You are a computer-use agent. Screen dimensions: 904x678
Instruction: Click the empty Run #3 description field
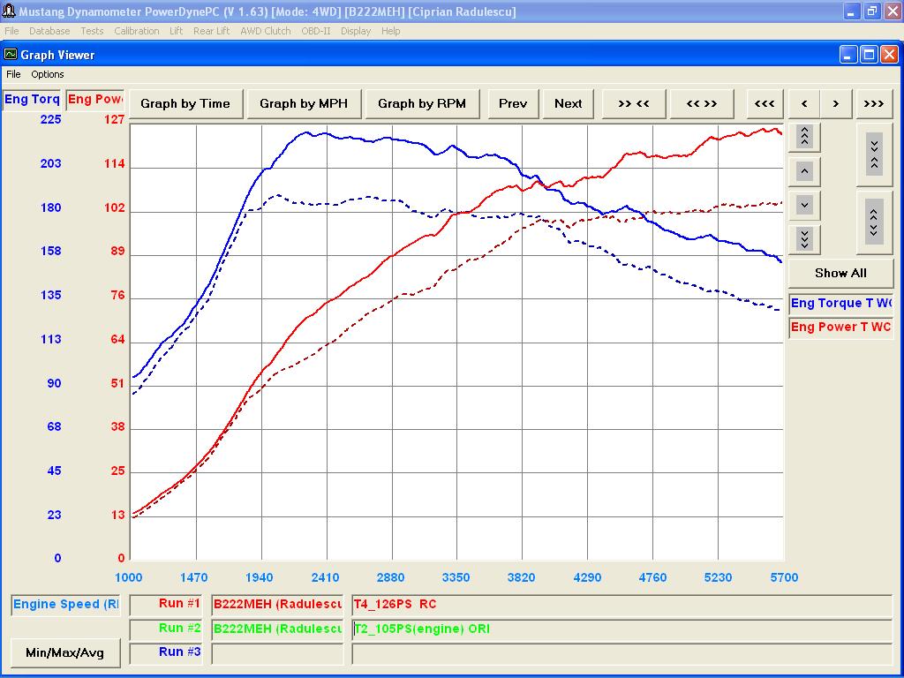[x=622, y=653]
